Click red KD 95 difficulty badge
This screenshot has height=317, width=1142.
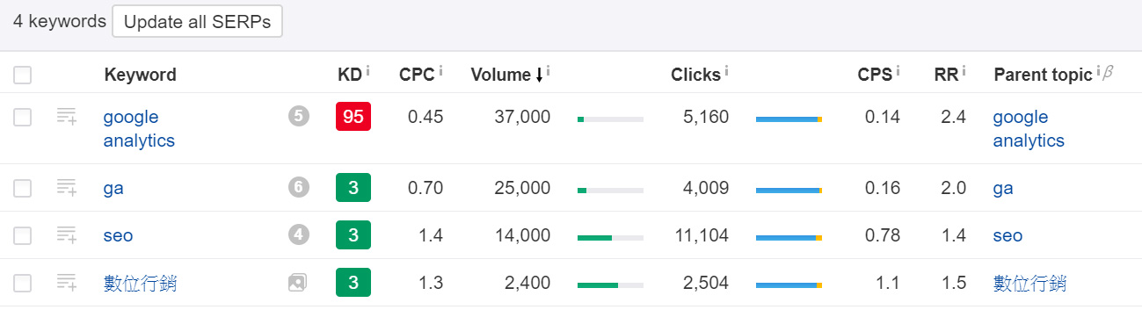pos(353,117)
